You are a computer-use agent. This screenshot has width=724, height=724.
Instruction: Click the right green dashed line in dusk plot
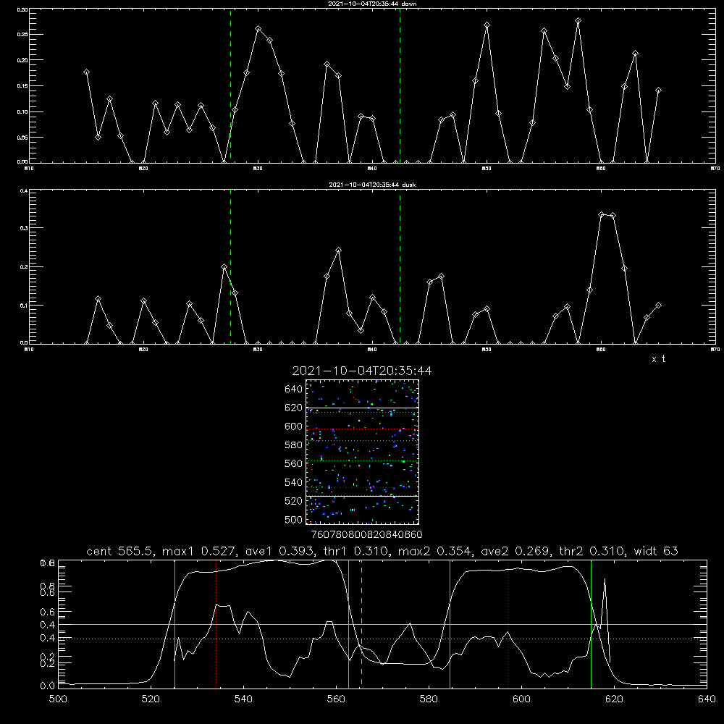[x=400, y=266]
